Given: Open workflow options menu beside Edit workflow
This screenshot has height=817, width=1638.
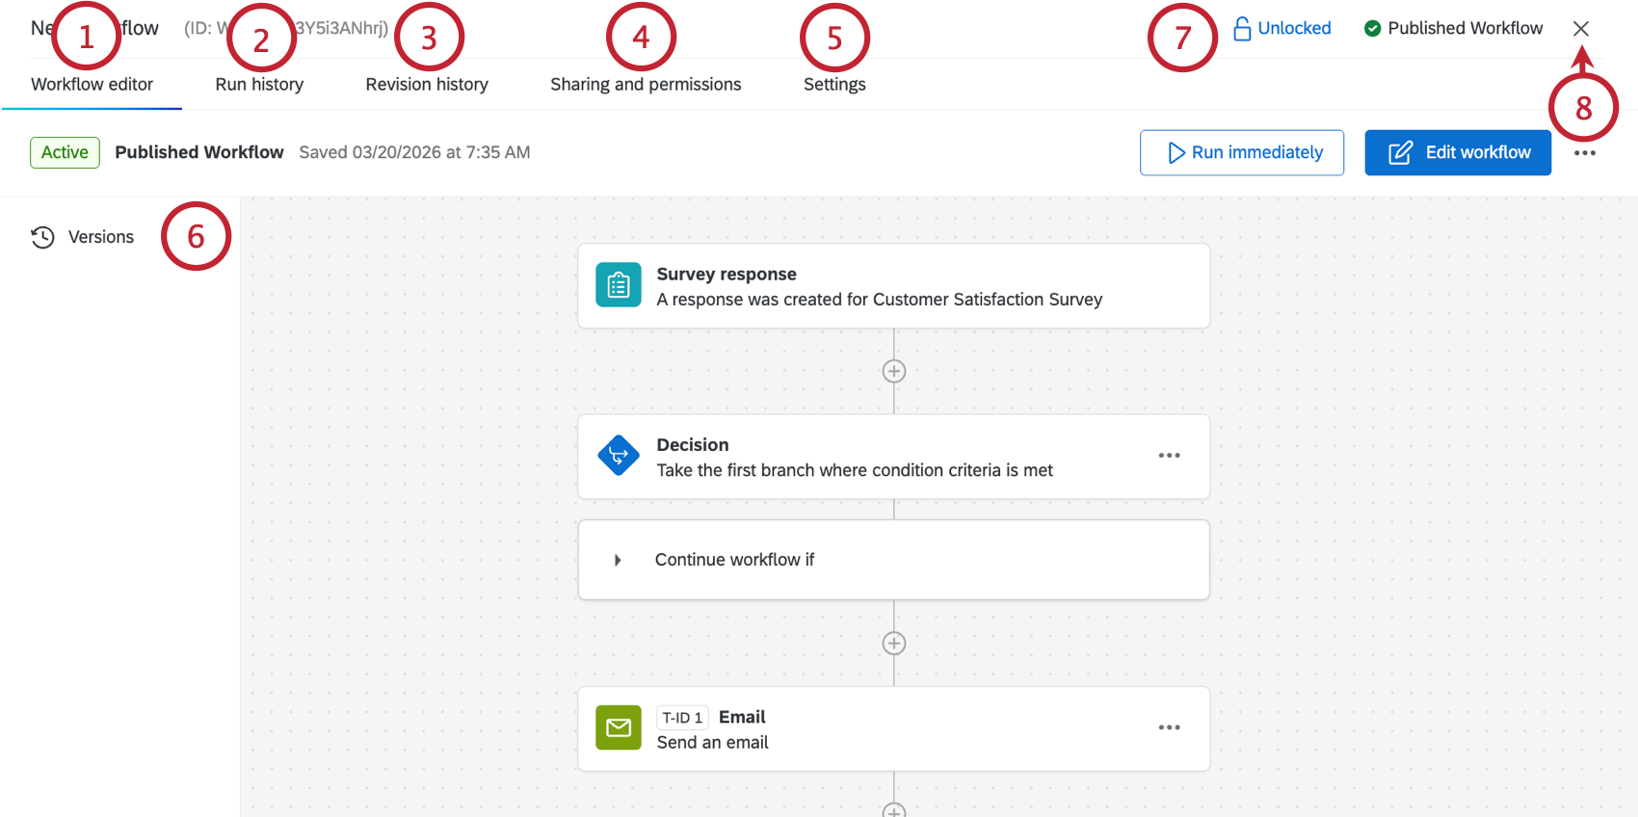Looking at the screenshot, I should (1585, 153).
